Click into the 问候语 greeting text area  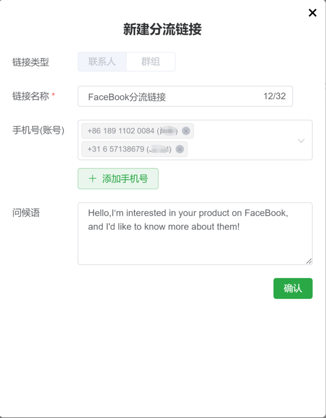195,245
